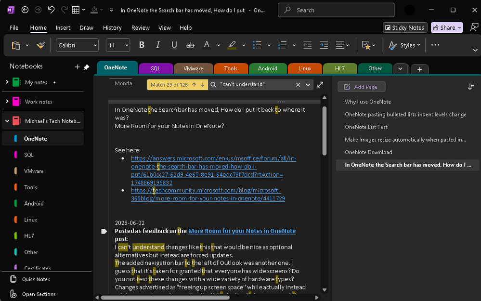This screenshot has width=481, height=301.
Task: Apply bulleted list formatting
Action: pos(257,45)
